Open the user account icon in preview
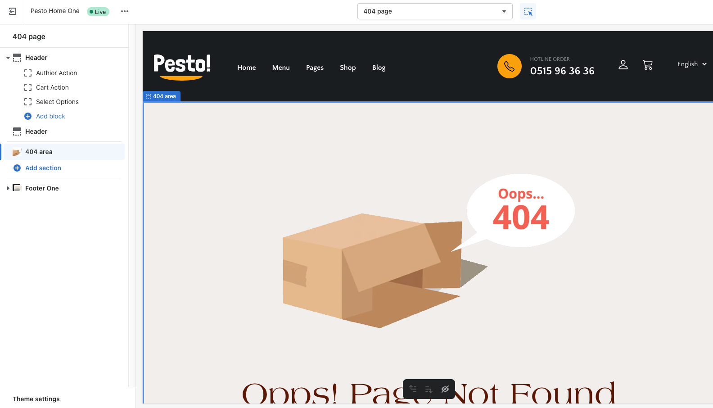The image size is (713, 408). click(x=623, y=65)
